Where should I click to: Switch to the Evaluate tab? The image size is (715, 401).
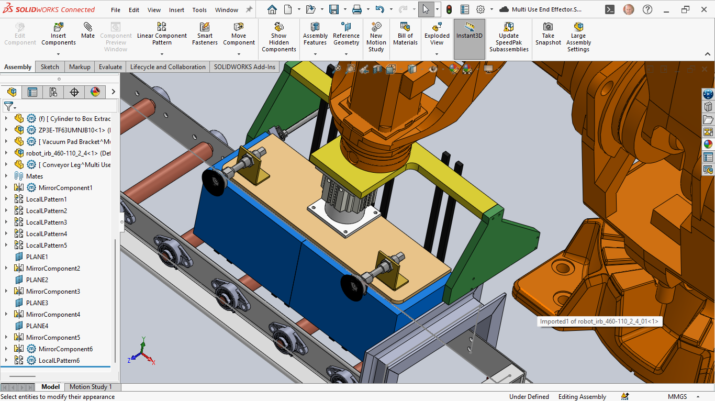(x=110, y=67)
